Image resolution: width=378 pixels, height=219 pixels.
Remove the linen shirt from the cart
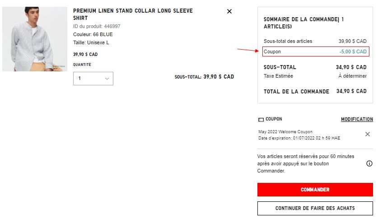229,11
